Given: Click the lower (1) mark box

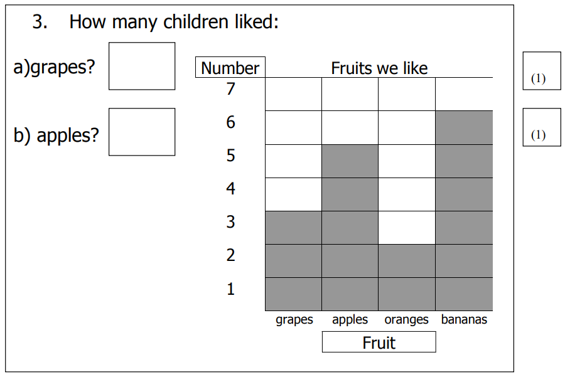Looking at the screenshot, I should (x=541, y=127).
